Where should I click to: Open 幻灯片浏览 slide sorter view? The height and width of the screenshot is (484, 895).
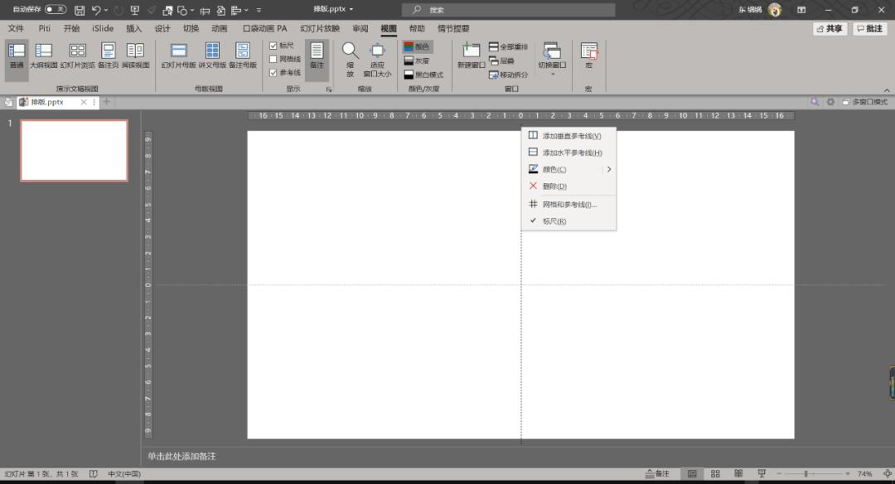[77, 55]
